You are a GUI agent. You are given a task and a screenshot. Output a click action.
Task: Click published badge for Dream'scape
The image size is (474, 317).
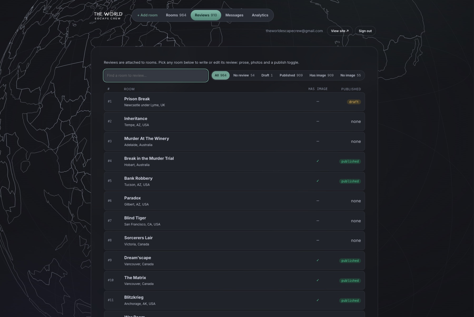350,261
